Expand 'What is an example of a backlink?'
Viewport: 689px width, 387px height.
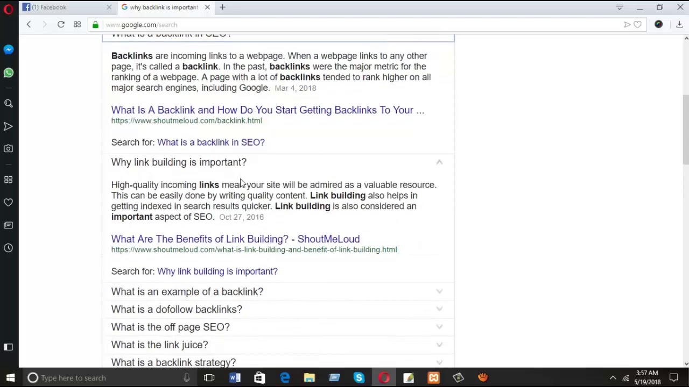[278, 291]
